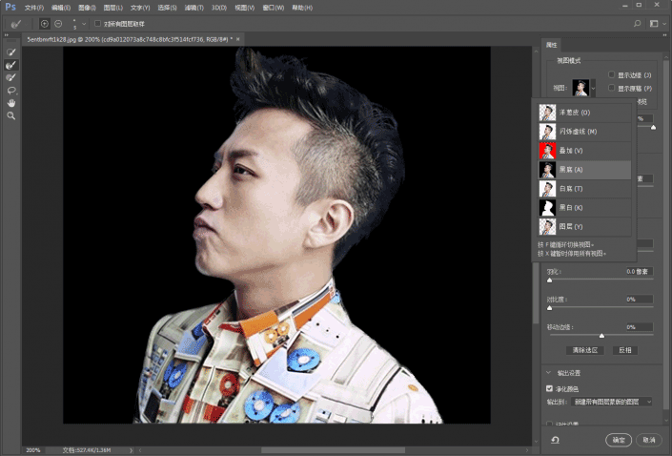Click the 清除选区 button
Screen dimensions: 672x456
click(x=585, y=350)
